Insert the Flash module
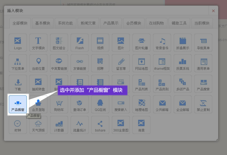The width and height of the screenshot is (227, 155). [x=80, y=42]
